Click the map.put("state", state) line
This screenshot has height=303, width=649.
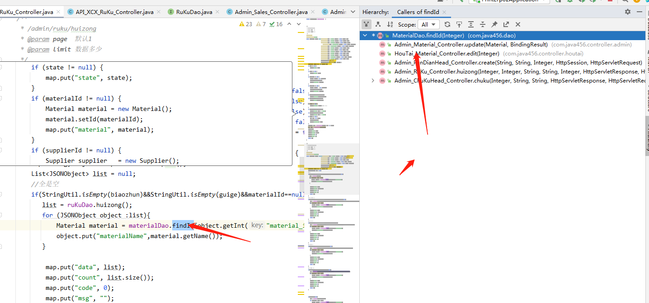89,78
